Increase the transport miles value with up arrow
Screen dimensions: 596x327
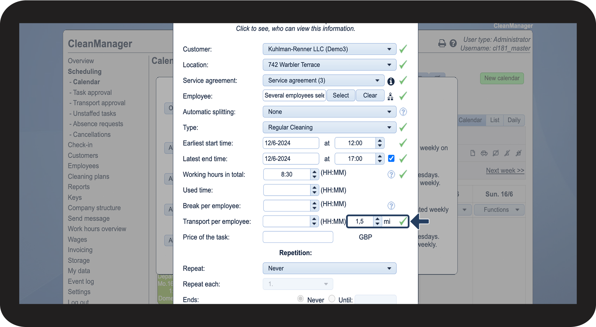(377, 219)
